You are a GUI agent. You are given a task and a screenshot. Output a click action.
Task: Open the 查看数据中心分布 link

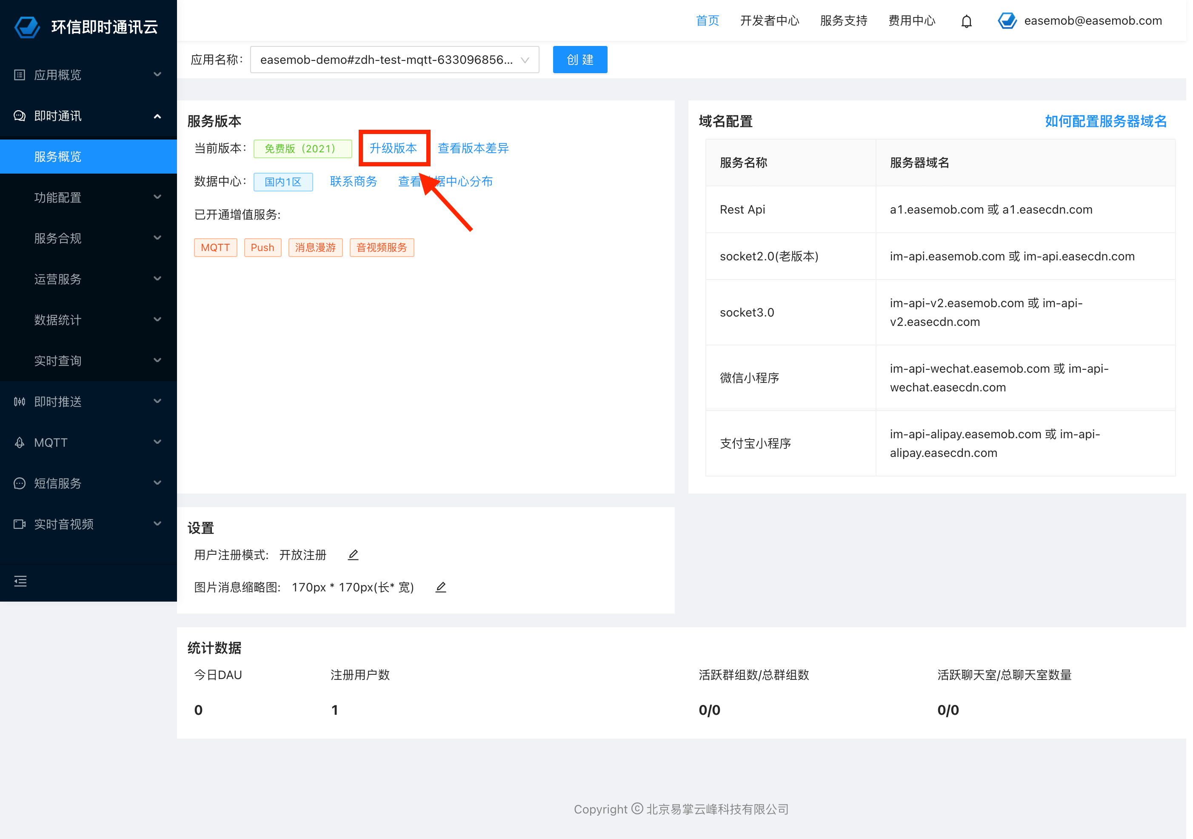pyautogui.click(x=445, y=181)
